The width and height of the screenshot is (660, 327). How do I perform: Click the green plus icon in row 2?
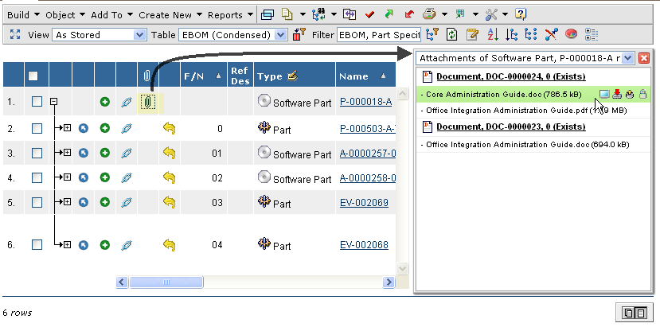(104, 128)
